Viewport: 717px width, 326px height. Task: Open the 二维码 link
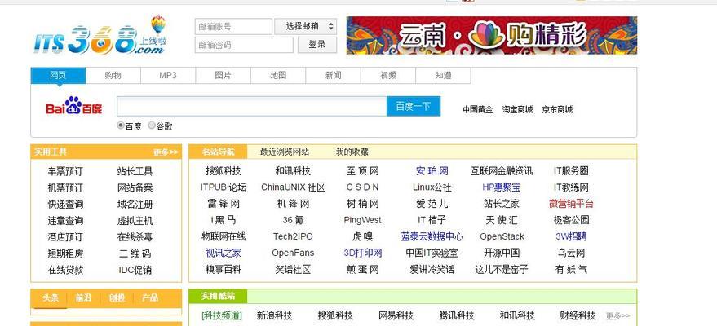click(x=135, y=253)
